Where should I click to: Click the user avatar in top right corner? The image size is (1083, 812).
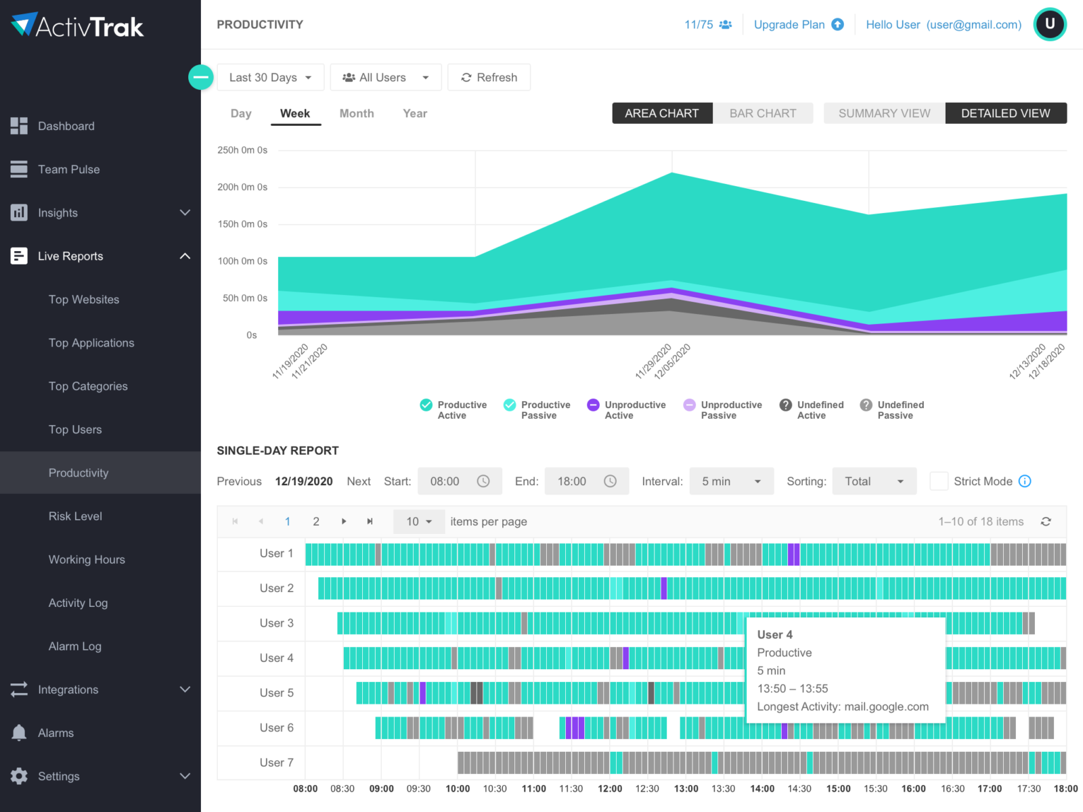pos(1050,24)
